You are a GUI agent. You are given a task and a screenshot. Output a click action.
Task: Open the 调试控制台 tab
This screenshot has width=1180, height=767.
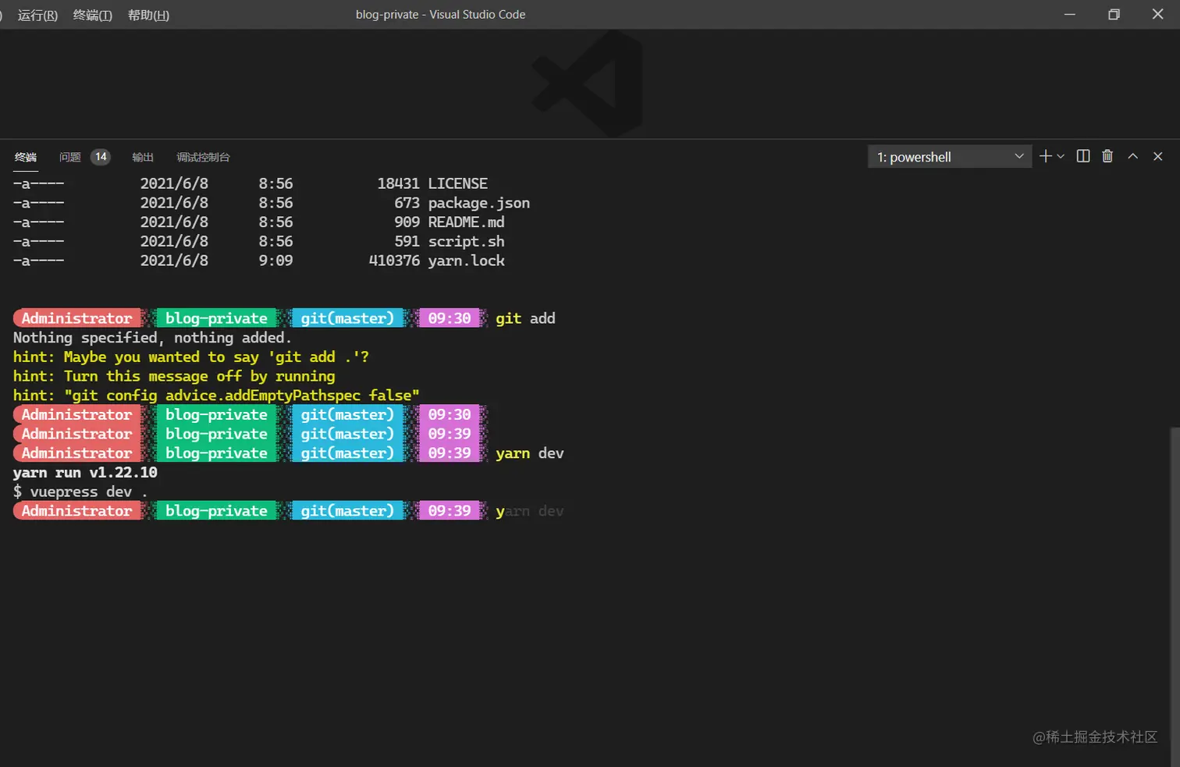(203, 157)
